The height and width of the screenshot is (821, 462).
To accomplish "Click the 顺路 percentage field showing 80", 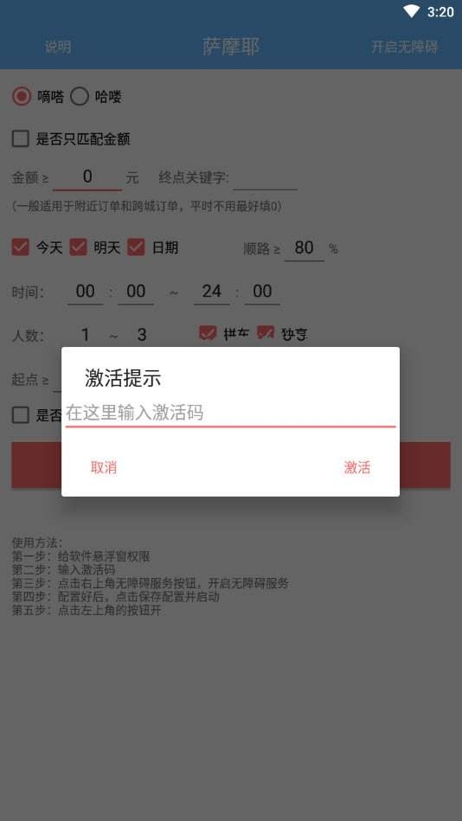I will [x=305, y=247].
